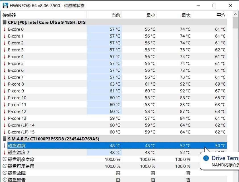Image resolution: width=239 pixels, height=182 pixels.
Task: Click the clock icon beside 磁盘剩余寿命
Action: (x=5, y=159)
